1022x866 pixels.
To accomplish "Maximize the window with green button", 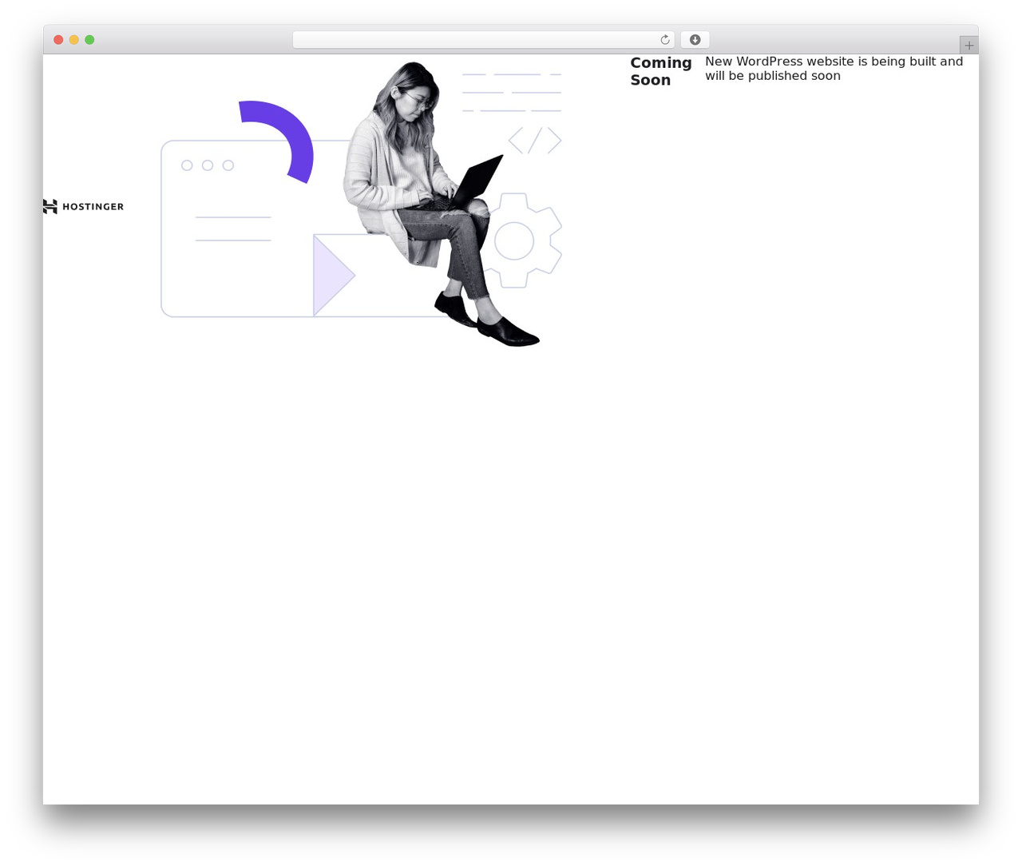I will coord(89,40).
